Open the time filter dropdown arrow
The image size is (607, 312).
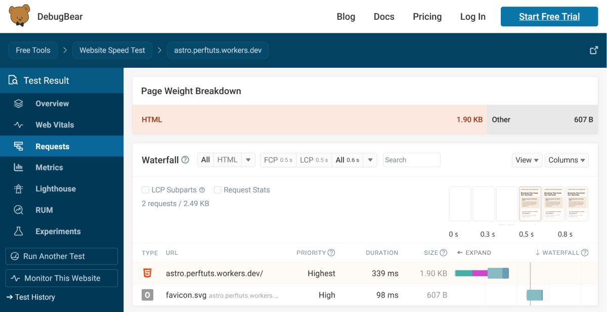(370, 160)
